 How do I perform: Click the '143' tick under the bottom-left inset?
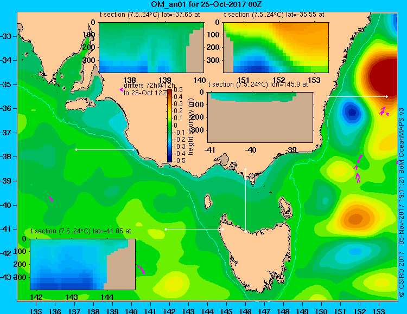tap(72, 297)
